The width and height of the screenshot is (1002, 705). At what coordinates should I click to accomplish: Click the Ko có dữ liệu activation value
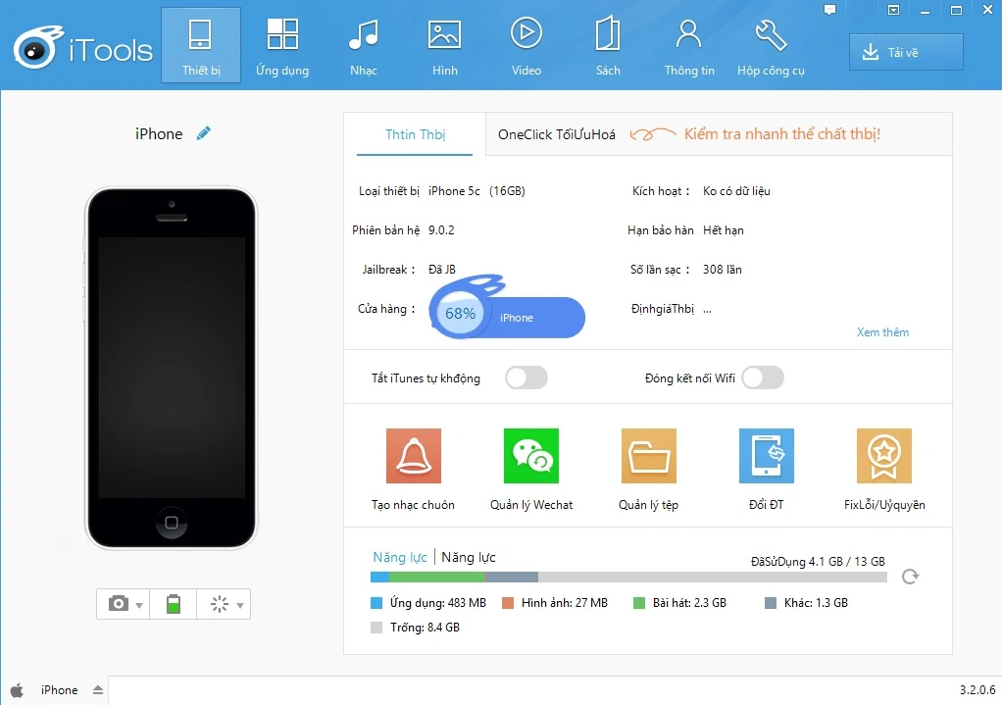(737, 191)
